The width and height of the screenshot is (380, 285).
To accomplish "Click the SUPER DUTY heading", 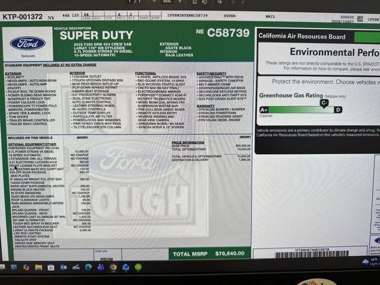I will click(96, 36).
